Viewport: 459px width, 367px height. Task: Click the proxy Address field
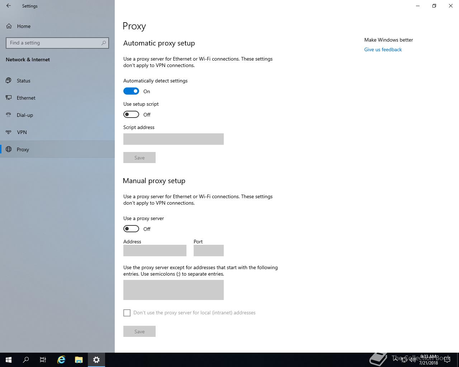click(155, 251)
